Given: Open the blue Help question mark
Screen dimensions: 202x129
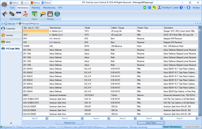Looking at the screenshot, I should 181,8.
